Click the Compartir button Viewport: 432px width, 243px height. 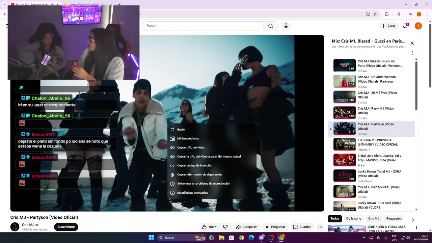coord(246,227)
